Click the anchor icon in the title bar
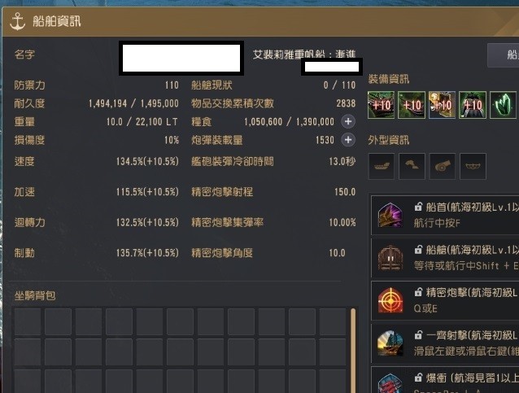 pyautogui.click(x=18, y=21)
